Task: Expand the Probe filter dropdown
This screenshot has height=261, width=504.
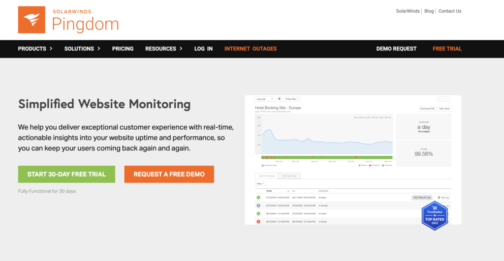Action: 292,99
